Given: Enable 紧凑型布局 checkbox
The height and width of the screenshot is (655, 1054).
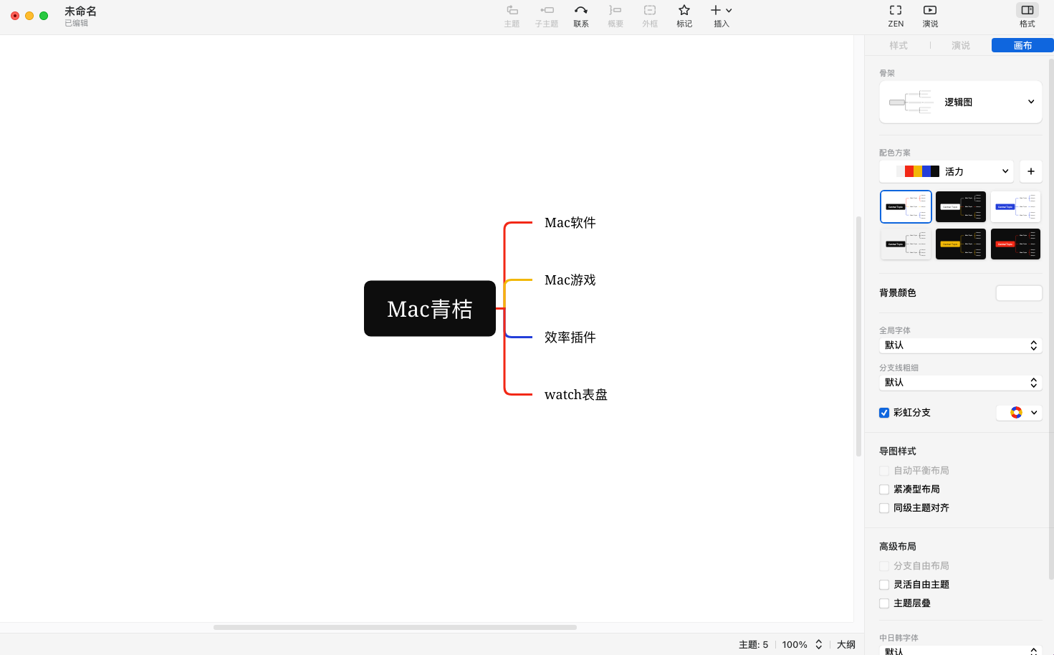Looking at the screenshot, I should pyautogui.click(x=884, y=489).
